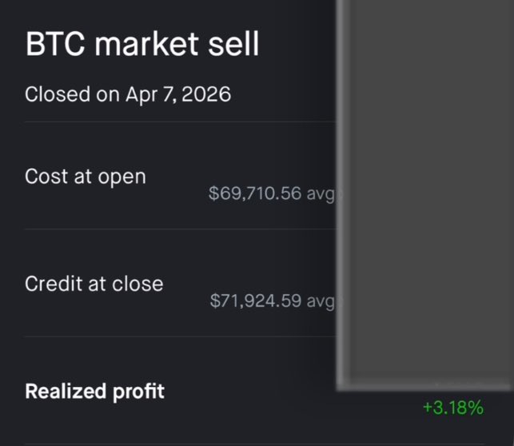Viewport: 514px width, 446px height.
Task: Click the gray overlay panel on the right
Action: coord(424,192)
